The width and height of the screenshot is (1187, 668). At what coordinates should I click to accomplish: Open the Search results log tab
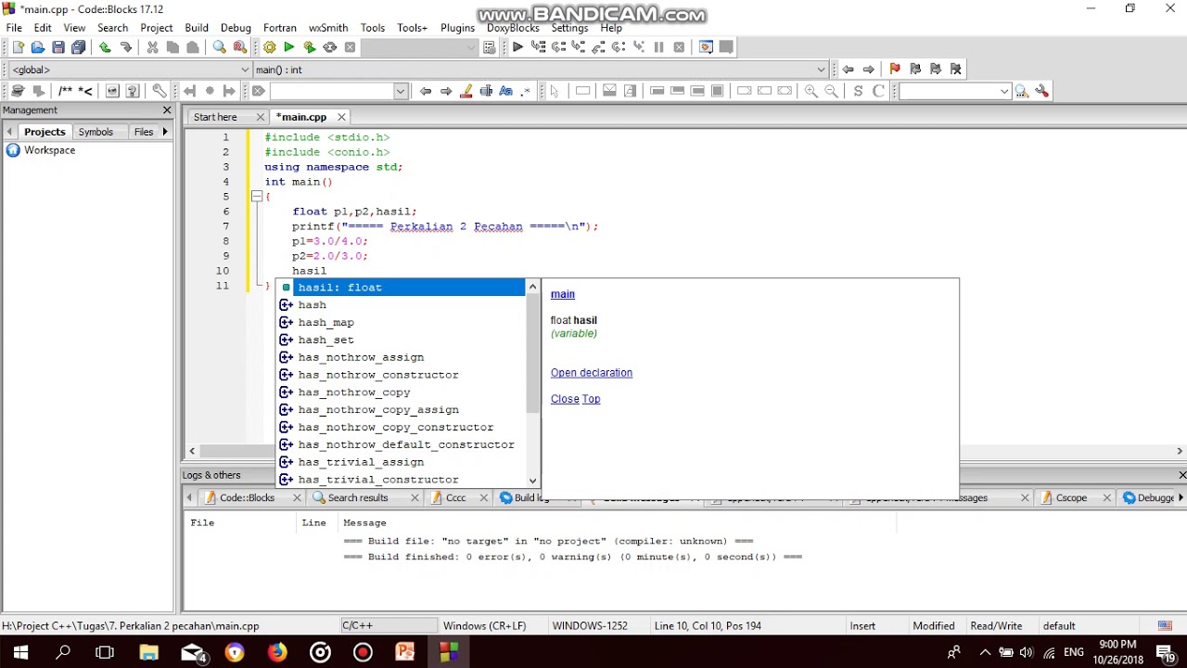(x=357, y=497)
